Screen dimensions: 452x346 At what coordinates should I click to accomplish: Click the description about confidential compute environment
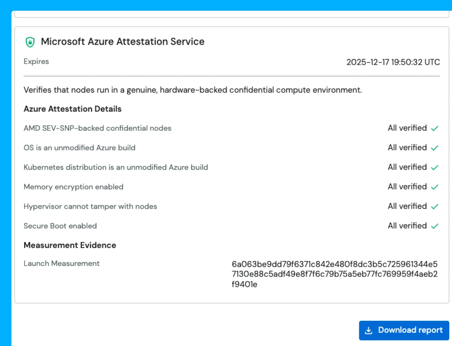193,90
